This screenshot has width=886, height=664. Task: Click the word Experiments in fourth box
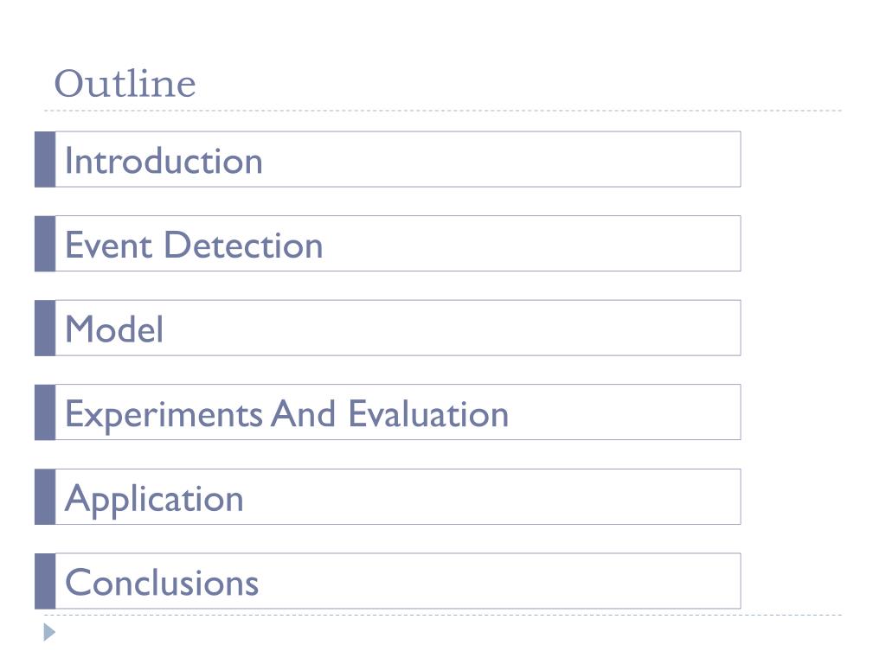point(164,416)
